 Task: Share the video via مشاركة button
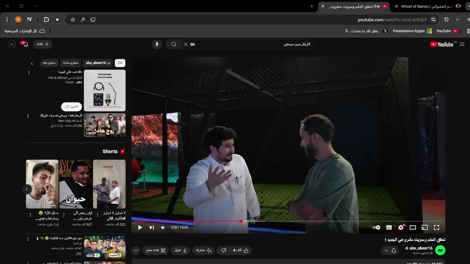click(x=204, y=250)
